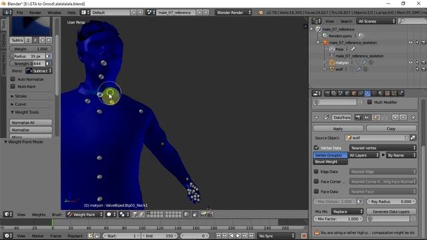Open the Blend mode Subtract dropdown
The image size is (427, 240).
(39, 71)
